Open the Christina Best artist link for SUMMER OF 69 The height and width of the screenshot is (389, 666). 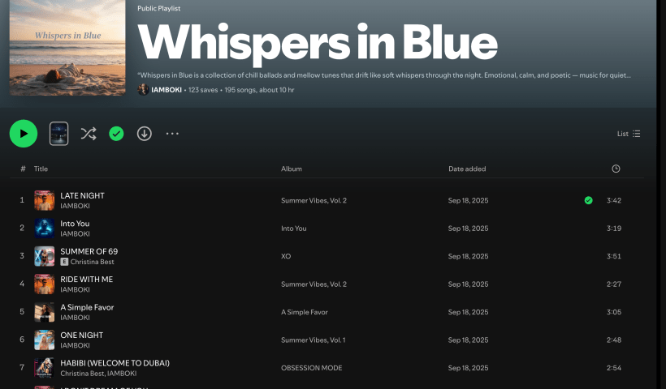[x=94, y=262]
